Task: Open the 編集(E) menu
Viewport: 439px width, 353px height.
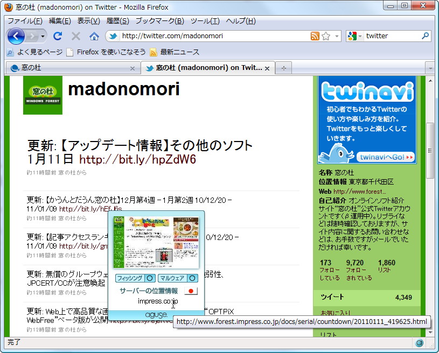Action: coord(60,21)
